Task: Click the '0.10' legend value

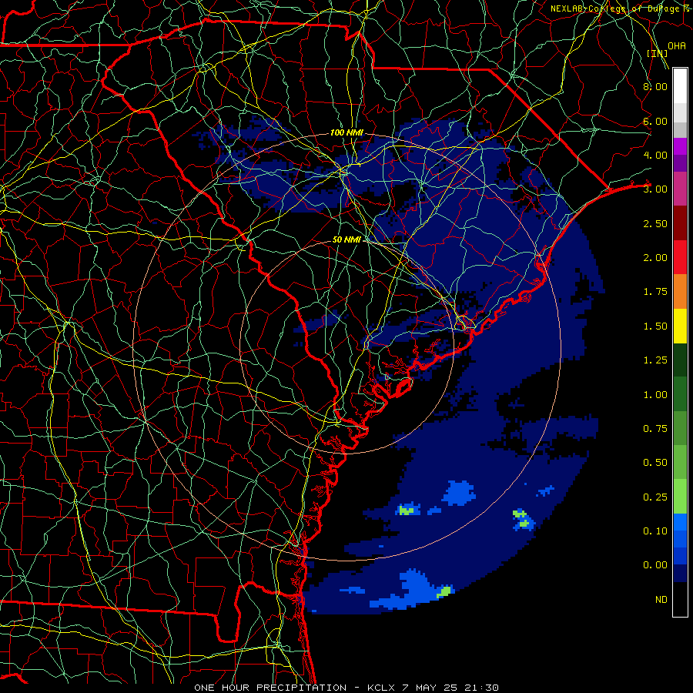Action: [x=655, y=531]
